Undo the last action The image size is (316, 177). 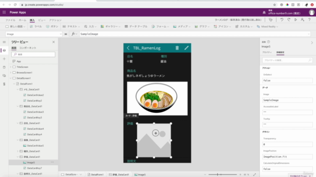click(x=282, y=20)
